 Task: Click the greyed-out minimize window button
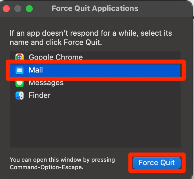point(18,9)
